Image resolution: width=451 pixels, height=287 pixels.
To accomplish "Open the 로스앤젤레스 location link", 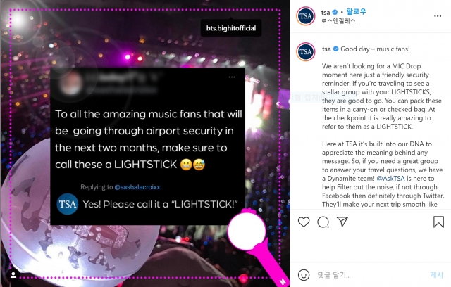I will coord(338,21).
